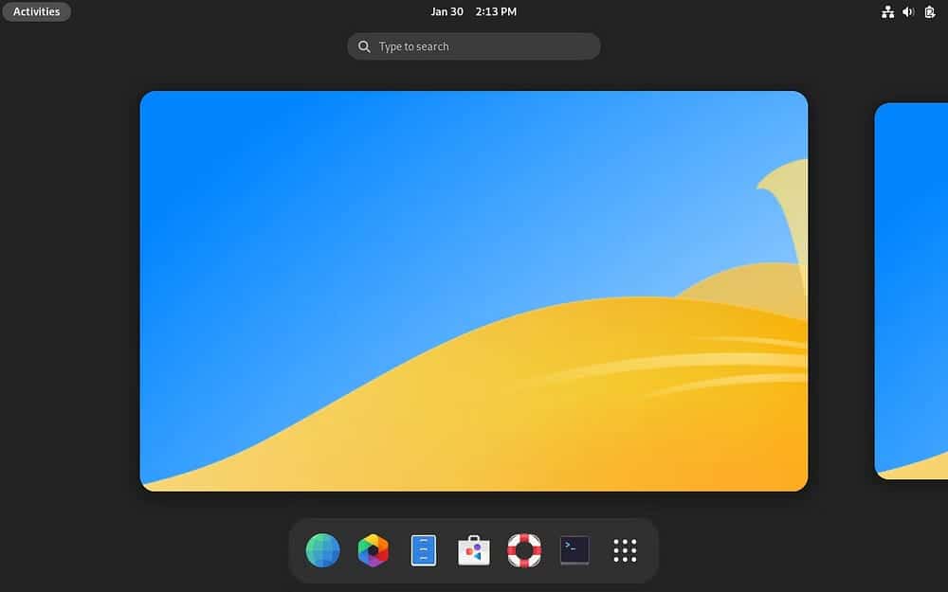Show the all-applications grid
Image resolution: width=948 pixels, height=592 pixels.
tap(626, 549)
